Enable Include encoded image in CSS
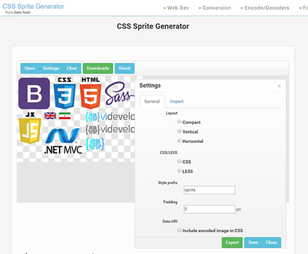The width and height of the screenshot is (308, 254). point(179,230)
